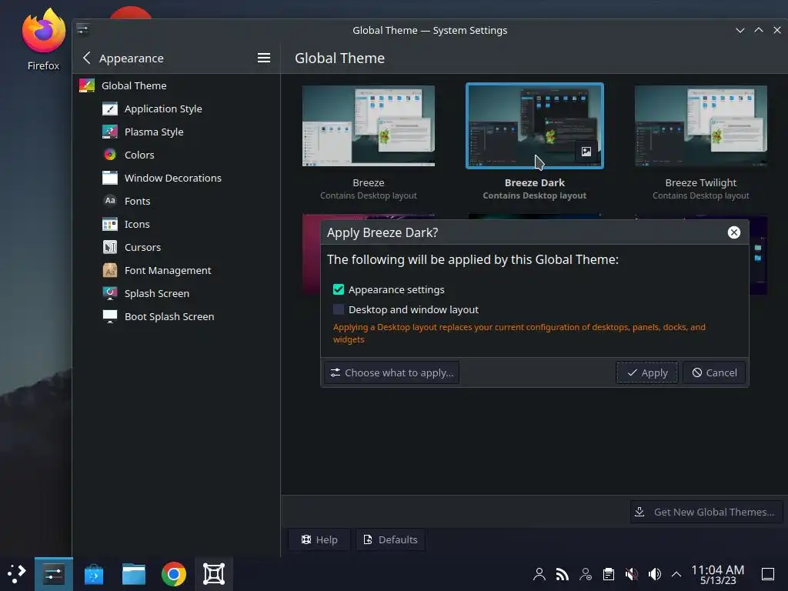
Task: Open the audio volume tray icon
Action: (x=655, y=574)
